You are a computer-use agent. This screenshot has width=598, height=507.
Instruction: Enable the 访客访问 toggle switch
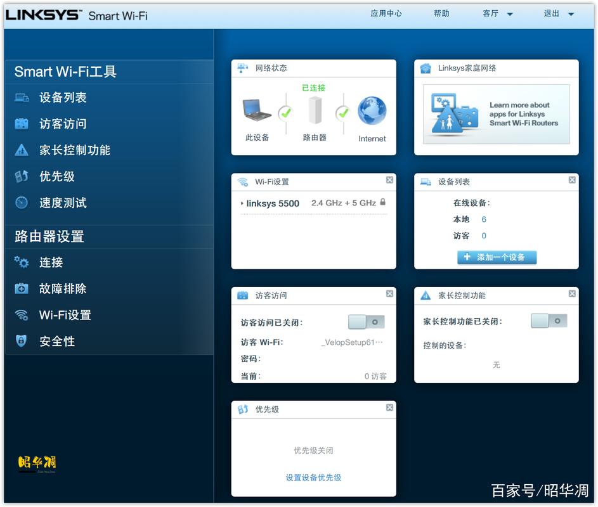(367, 322)
